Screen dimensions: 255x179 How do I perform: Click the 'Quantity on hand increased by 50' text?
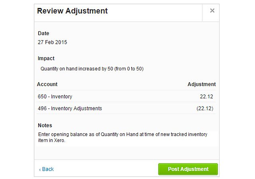(76, 69)
